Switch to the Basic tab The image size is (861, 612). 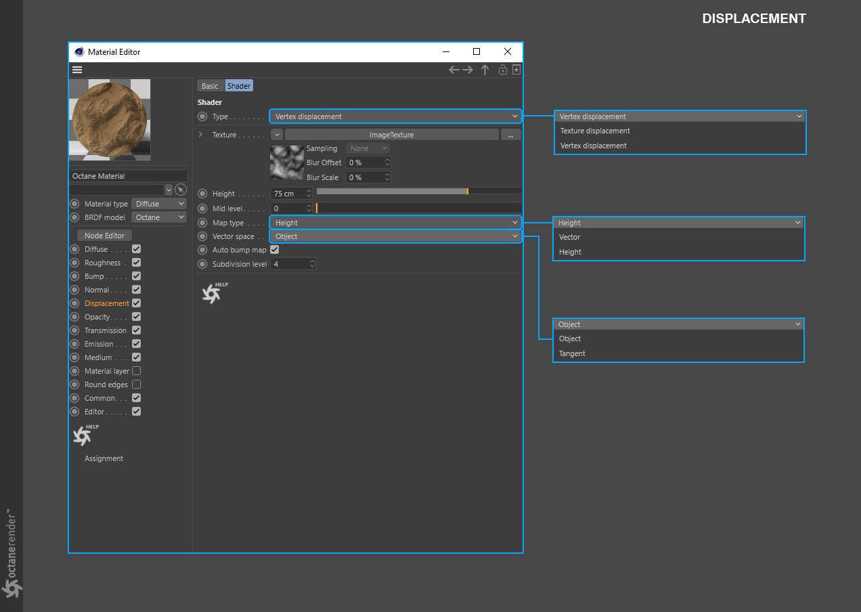(x=211, y=86)
